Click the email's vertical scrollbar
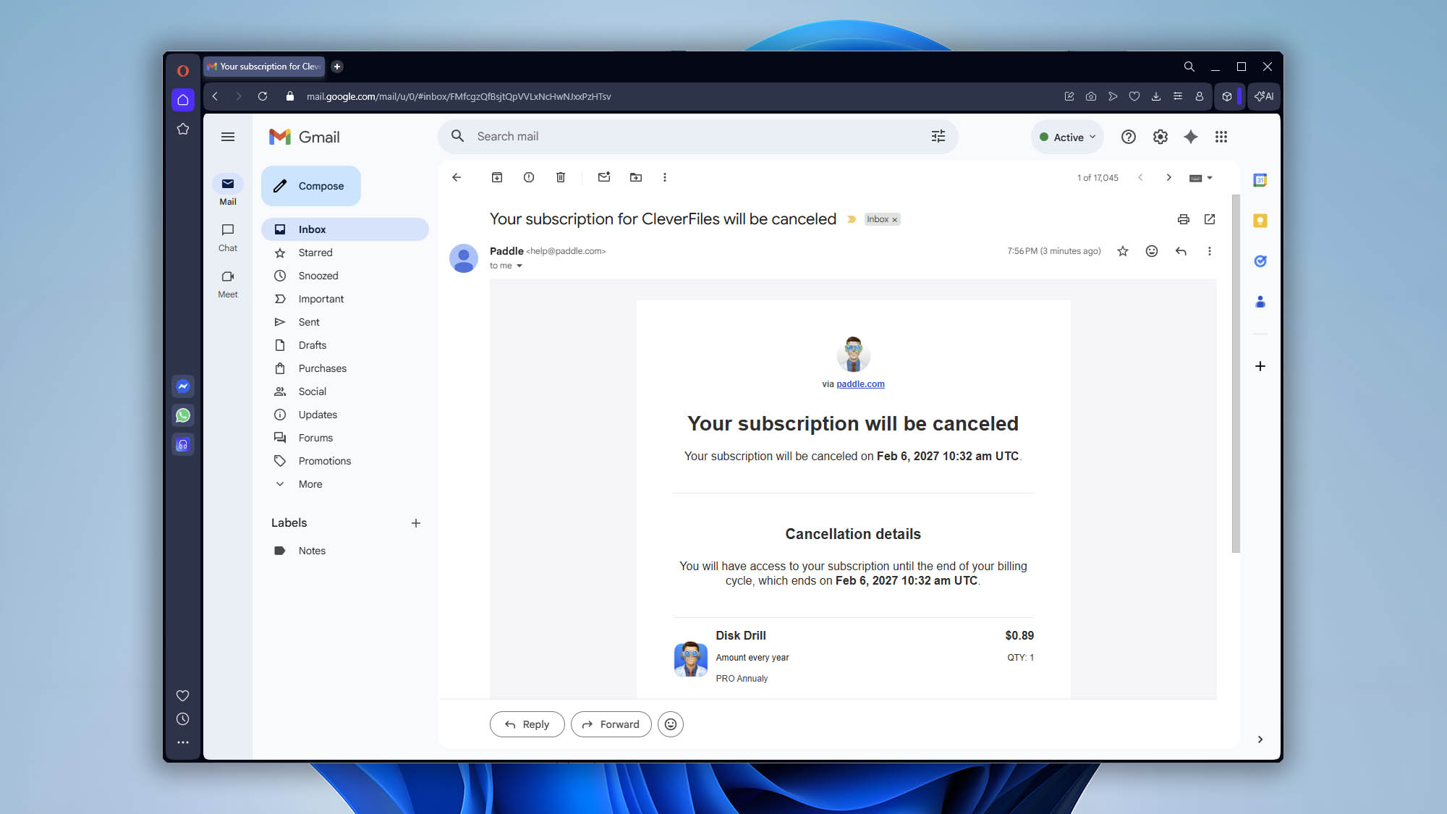 [x=1236, y=373]
